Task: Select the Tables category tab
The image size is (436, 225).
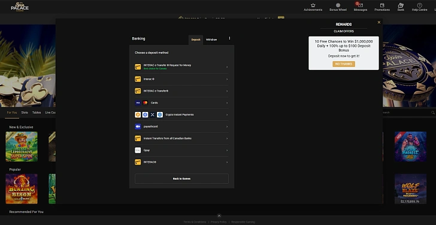Action: (x=37, y=113)
